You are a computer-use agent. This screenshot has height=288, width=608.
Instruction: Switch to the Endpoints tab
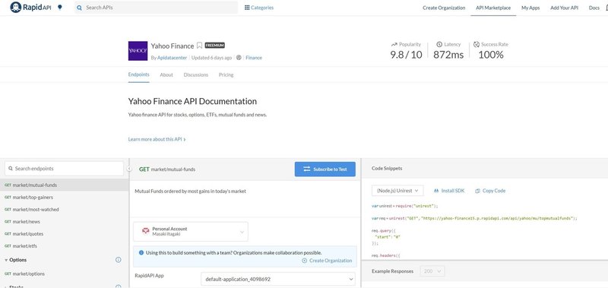(x=139, y=74)
